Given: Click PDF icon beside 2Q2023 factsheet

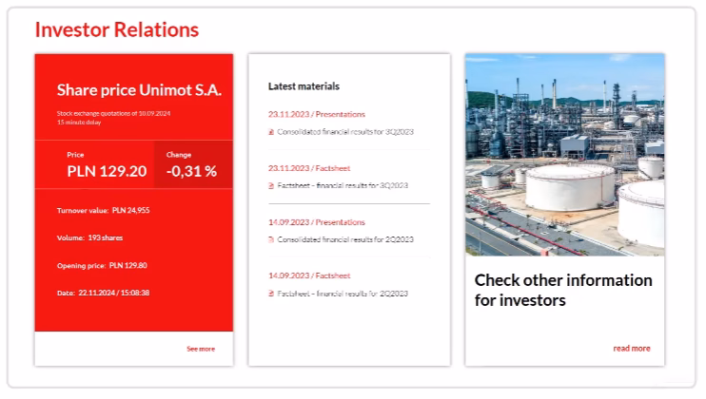Looking at the screenshot, I should pyautogui.click(x=271, y=294).
